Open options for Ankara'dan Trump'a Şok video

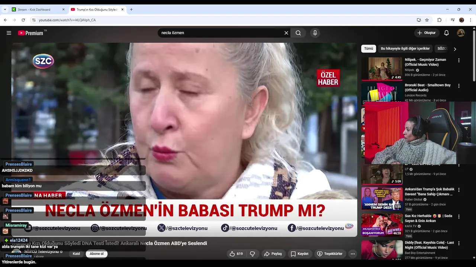pos(459,190)
